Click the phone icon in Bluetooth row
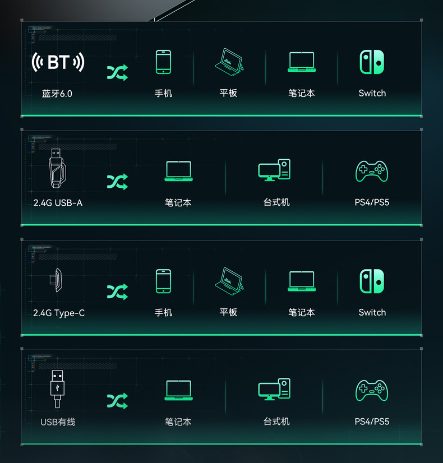Image resolution: width=443 pixels, height=463 pixels. (x=163, y=62)
